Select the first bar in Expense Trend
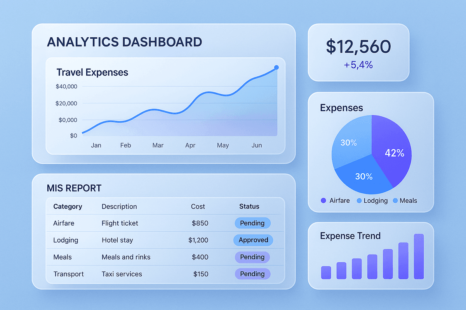Screen dimensions: 466x310 [325, 272]
